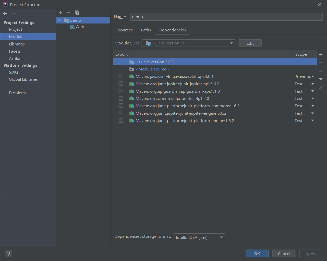
Task: Open Facets settings
Action: 15,51
